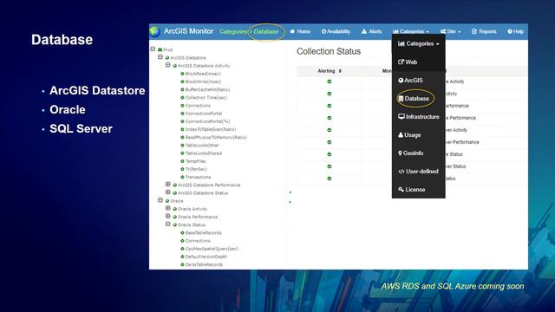Select IndexToTableScan(Ratio) counter

coord(210,129)
